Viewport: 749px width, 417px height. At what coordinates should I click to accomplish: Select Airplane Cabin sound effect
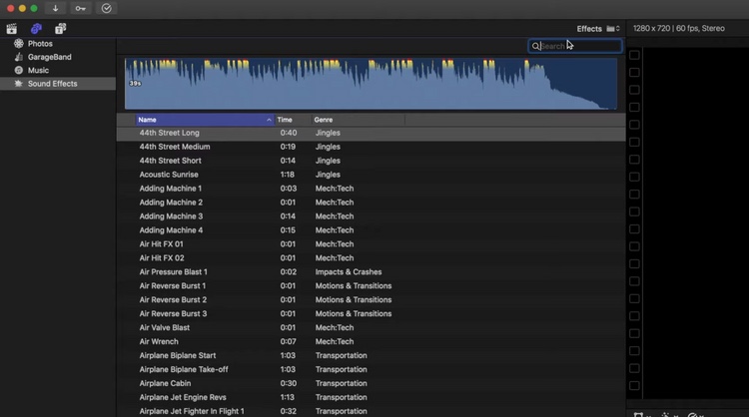pos(165,384)
